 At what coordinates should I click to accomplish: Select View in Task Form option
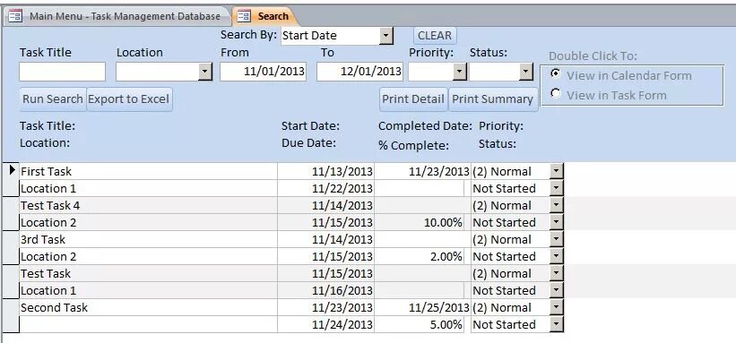coord(556,94)
